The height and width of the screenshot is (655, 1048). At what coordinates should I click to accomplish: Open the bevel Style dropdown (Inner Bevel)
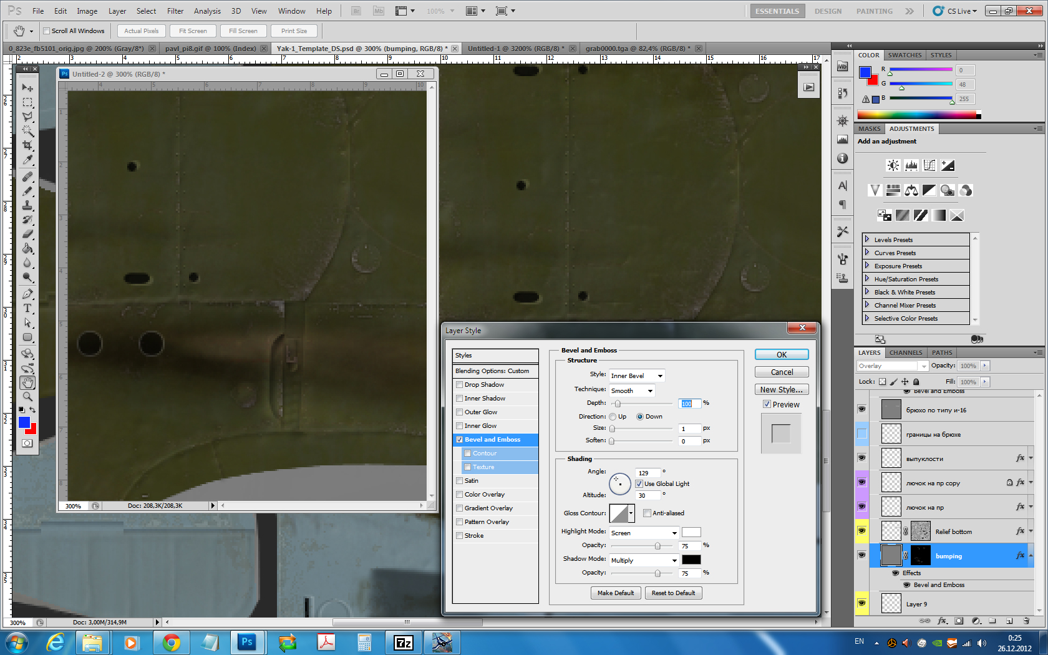coord(636,376)
